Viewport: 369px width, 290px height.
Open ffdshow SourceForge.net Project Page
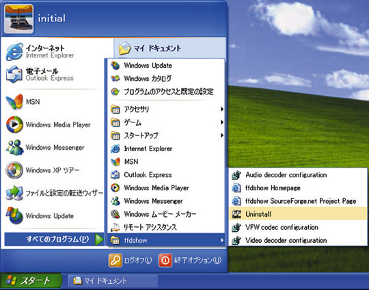(x=298, y=201)
